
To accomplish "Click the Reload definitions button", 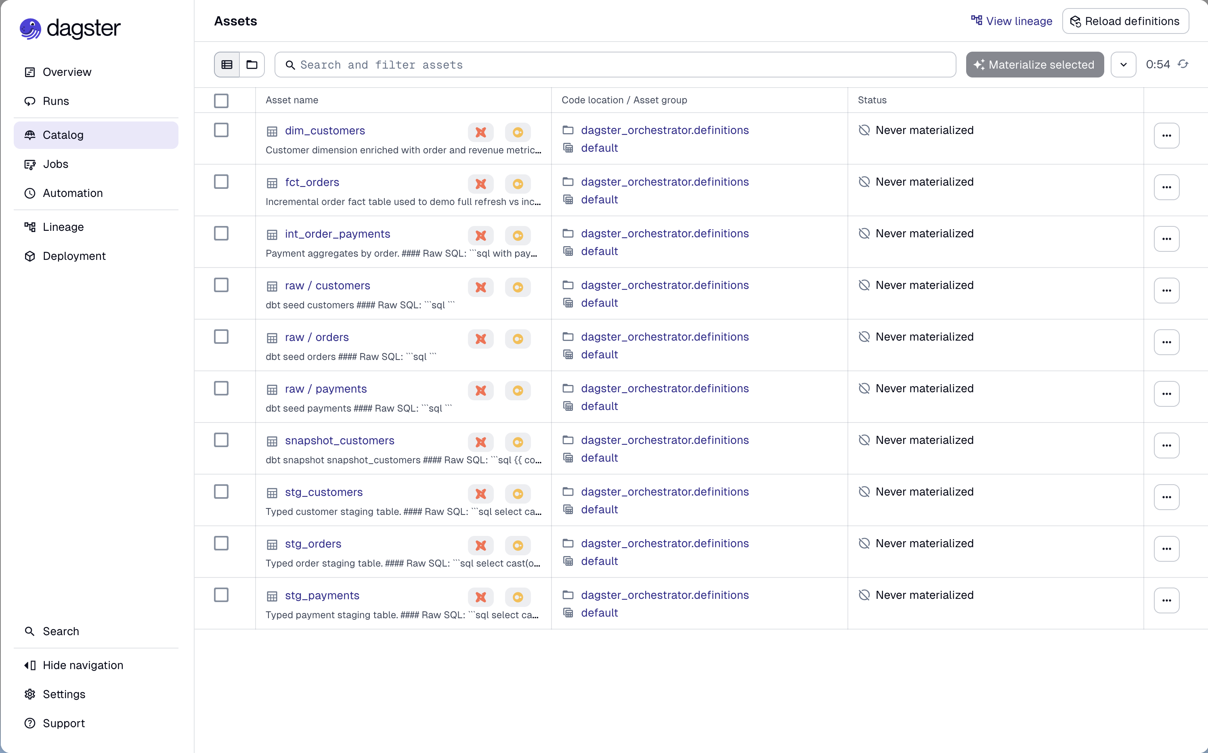I will (x=1125, y=21).
